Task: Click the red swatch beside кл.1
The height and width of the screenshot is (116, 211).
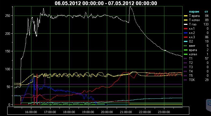Action: click(186, 29)
